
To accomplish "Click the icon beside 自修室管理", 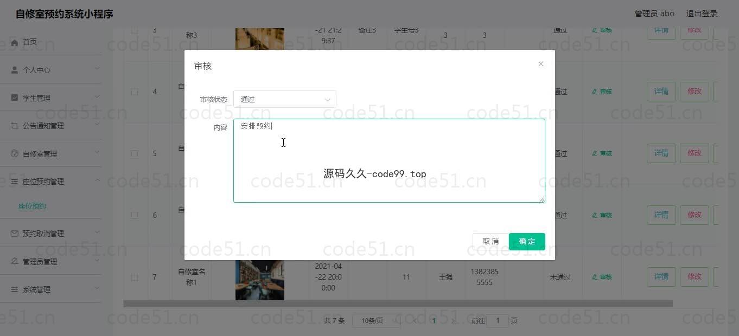I will 15,153.
